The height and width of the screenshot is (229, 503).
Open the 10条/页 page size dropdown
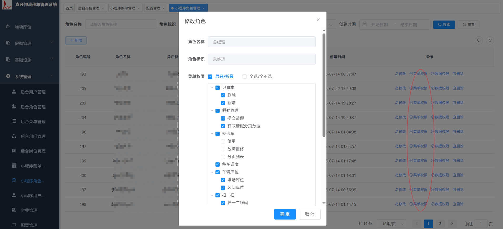(391, 224)
